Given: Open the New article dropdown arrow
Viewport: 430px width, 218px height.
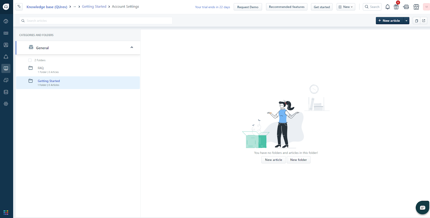Looking at the screenshot, I should pyautogui.click(x=406, y=21).
